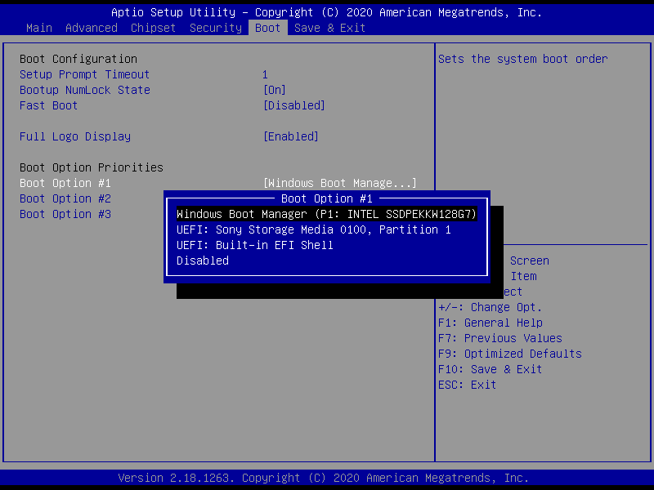Select Boot Option #3 row
Viewport: 654px width, 490px height.
(x=65, y=214)
